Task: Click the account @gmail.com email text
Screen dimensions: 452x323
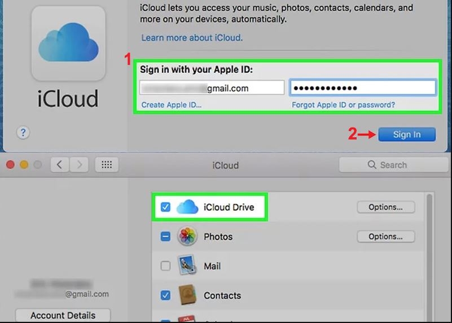Action: point(87,294)
